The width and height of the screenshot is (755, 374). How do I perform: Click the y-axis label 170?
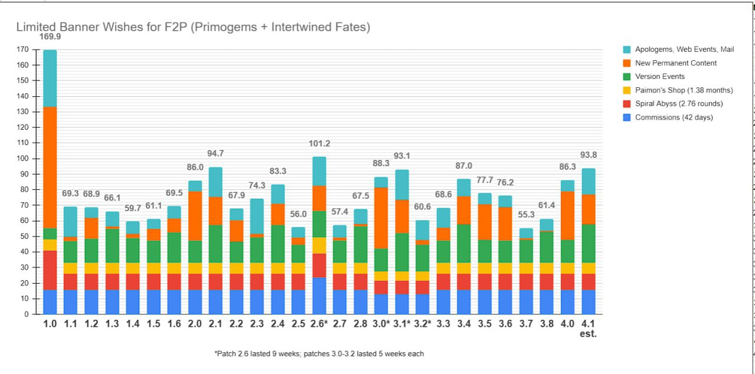[23, 50]
